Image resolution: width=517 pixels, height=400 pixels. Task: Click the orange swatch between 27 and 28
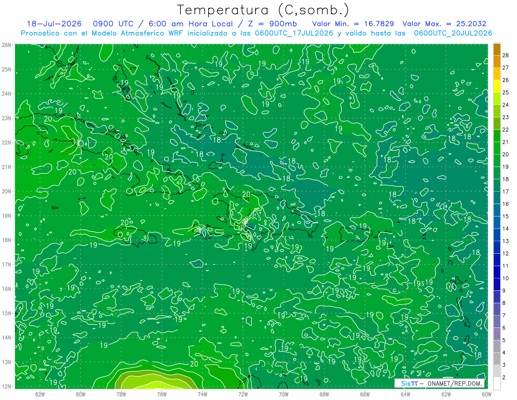coord(497,61)
